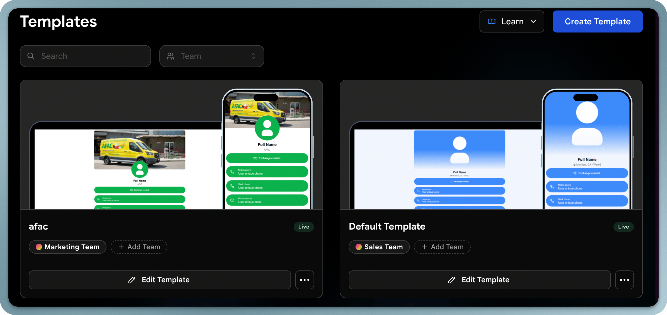Add Team to afac template
Screen dimensions: 667x315
[139, 247]
